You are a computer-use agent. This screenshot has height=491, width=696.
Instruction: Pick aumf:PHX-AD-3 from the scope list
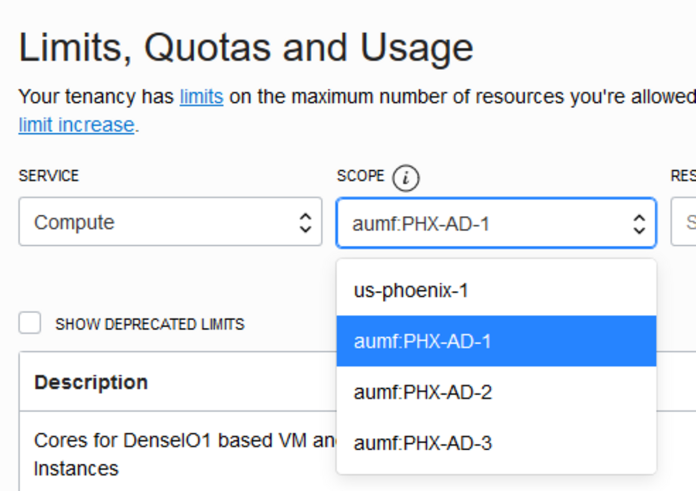[422, 443]
